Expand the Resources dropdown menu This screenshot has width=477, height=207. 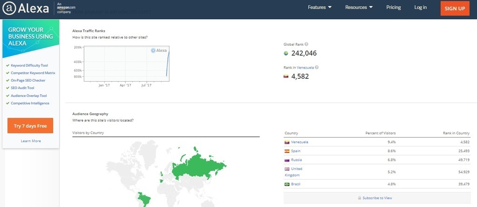(359, 7)
